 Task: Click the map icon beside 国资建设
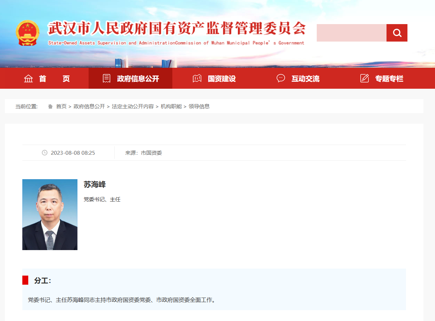pyautogui.click(x=197, y=78)
